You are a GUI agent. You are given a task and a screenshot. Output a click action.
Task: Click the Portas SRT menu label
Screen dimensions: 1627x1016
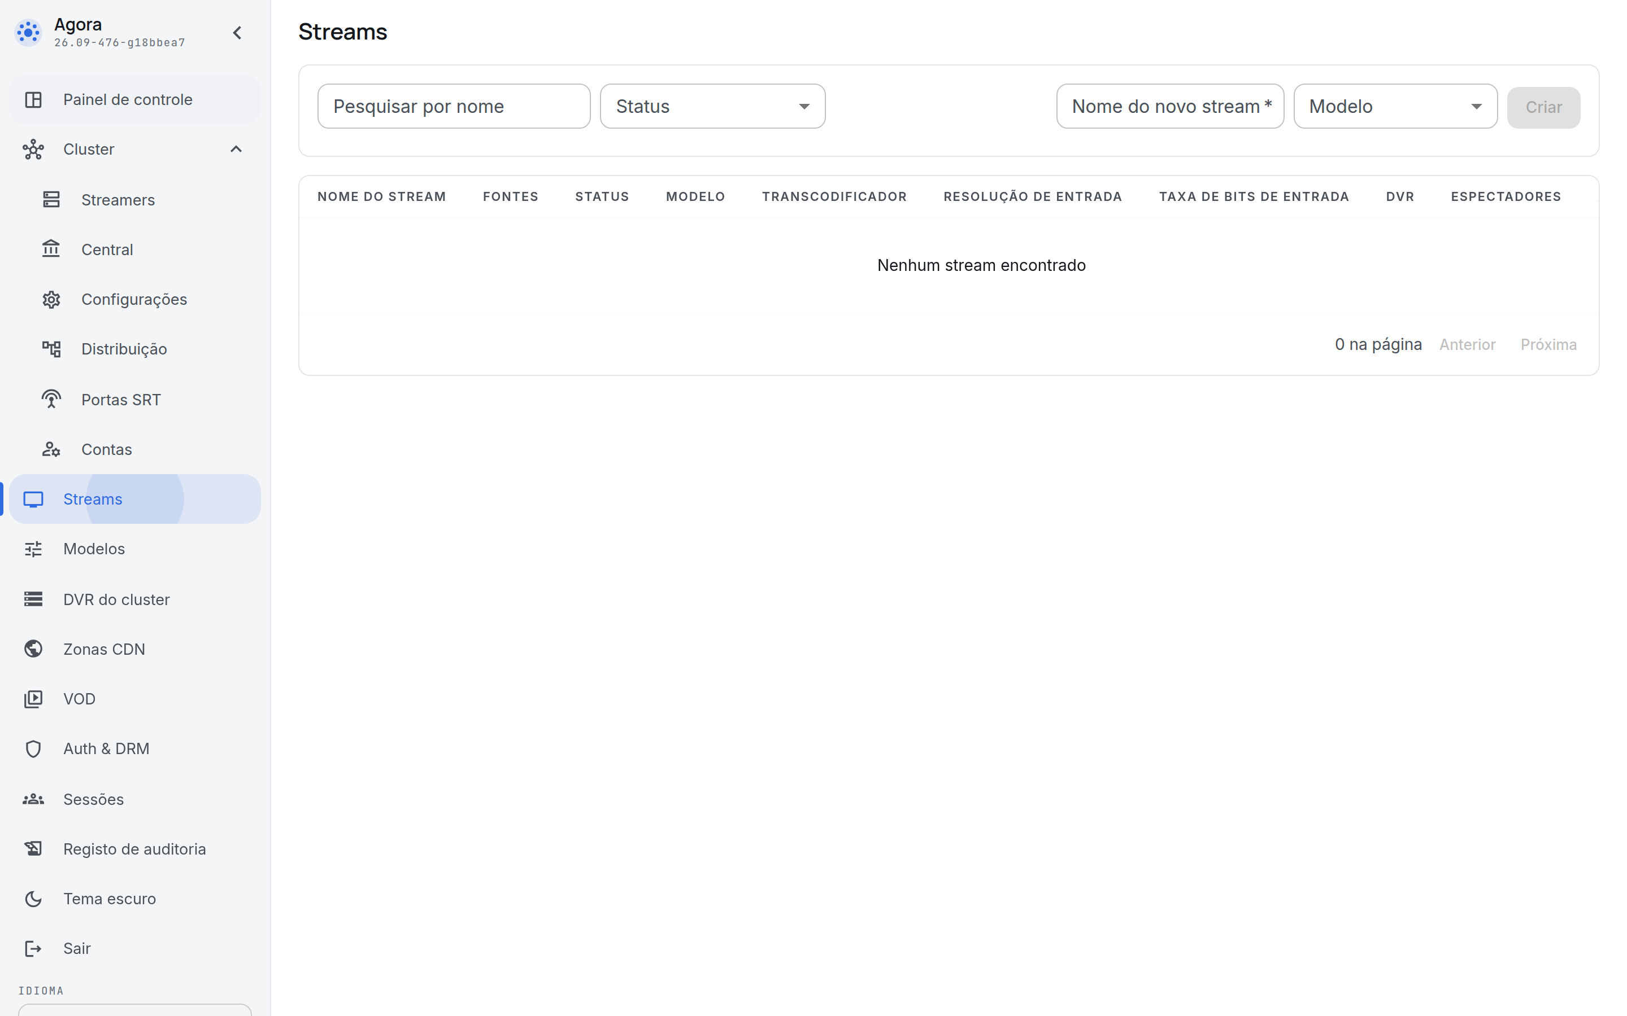pyautogui.click(x=121, y=399)
